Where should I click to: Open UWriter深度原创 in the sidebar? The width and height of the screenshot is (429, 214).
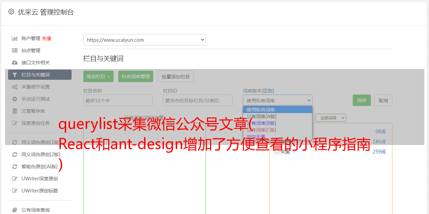[40, 179]
